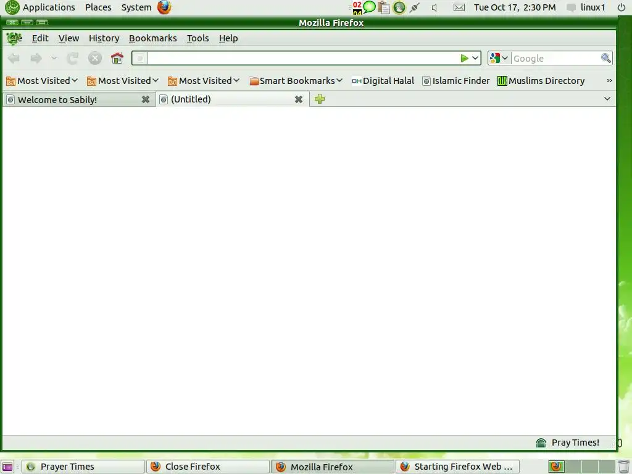The width and height of the screenshot is (632, 474).
Task: Open the System menu
Action: (x=136, y=7)
